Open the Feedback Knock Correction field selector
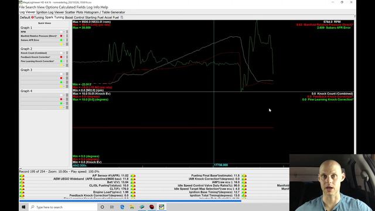 point(39,57)
